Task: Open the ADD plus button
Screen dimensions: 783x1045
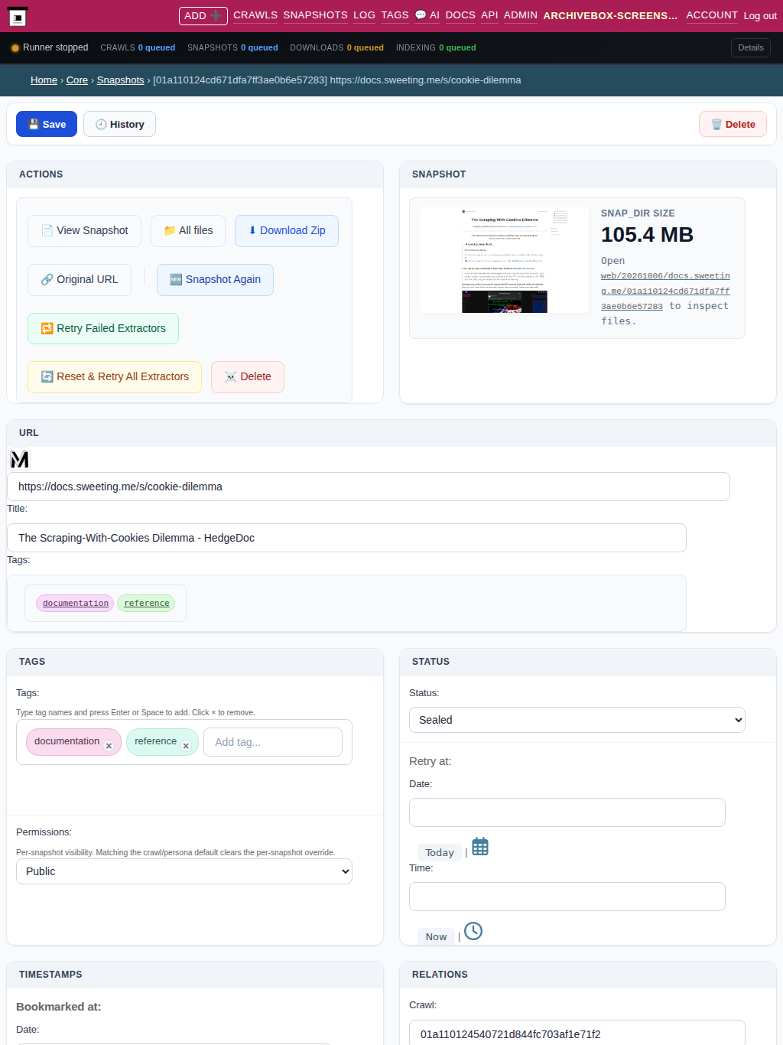Action: (203, 15)
